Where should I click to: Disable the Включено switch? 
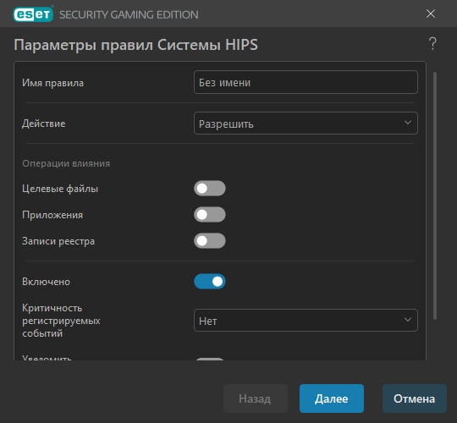click(x=210, y=282)
